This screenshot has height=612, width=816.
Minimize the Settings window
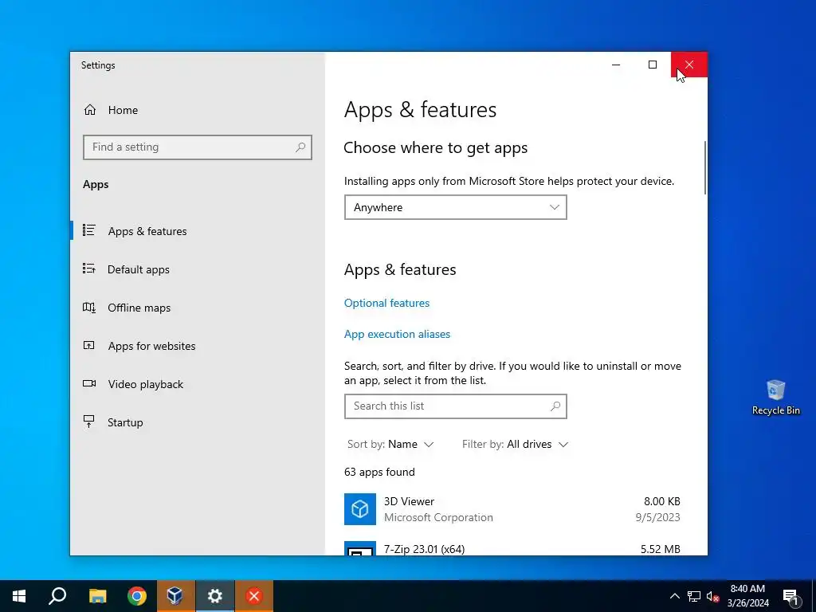pyautogui.click(x=616, y=65)
